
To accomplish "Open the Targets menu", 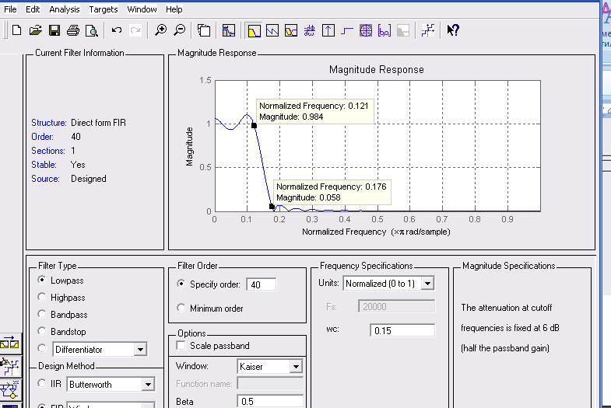I will [x=104, y=9].
